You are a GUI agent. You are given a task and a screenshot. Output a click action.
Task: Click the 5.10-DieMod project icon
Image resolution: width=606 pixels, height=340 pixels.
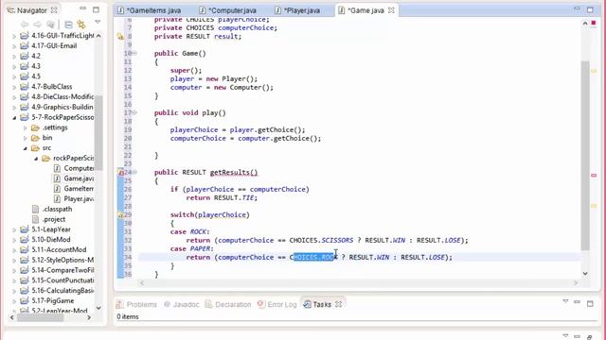[x=24, y=240]
